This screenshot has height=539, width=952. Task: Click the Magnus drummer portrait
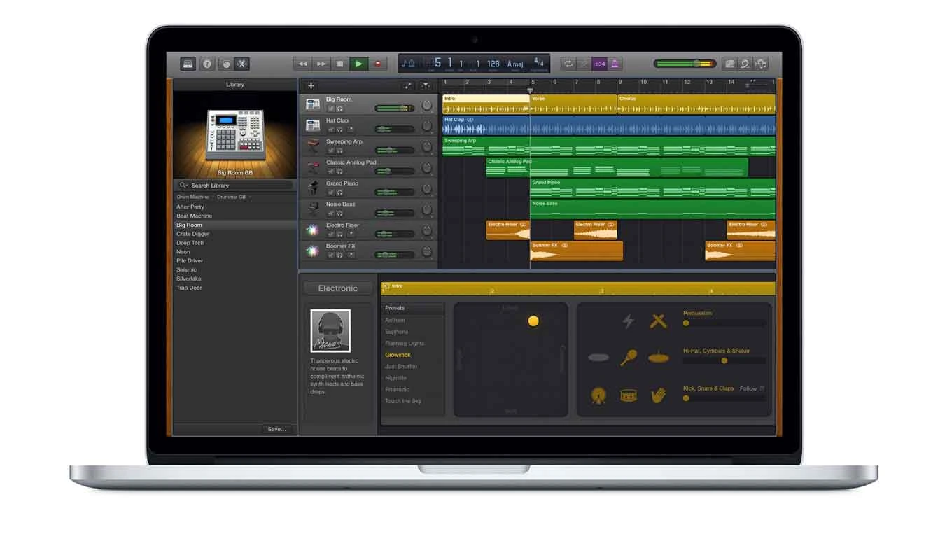330,331
